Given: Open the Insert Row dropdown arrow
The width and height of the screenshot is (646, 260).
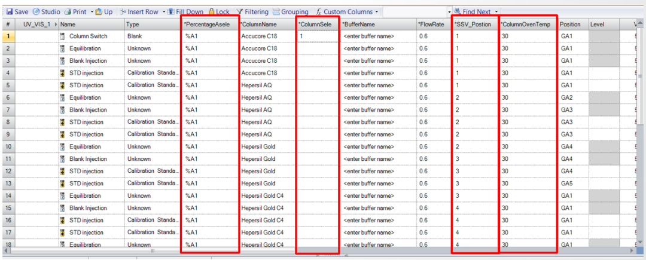Looking at the screenshot, I should click(x=164, y=11).
